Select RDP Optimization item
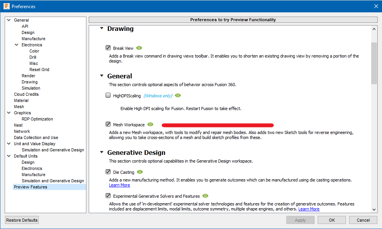The width and height of the screenshot is (382, 229). tap(37, 119)
